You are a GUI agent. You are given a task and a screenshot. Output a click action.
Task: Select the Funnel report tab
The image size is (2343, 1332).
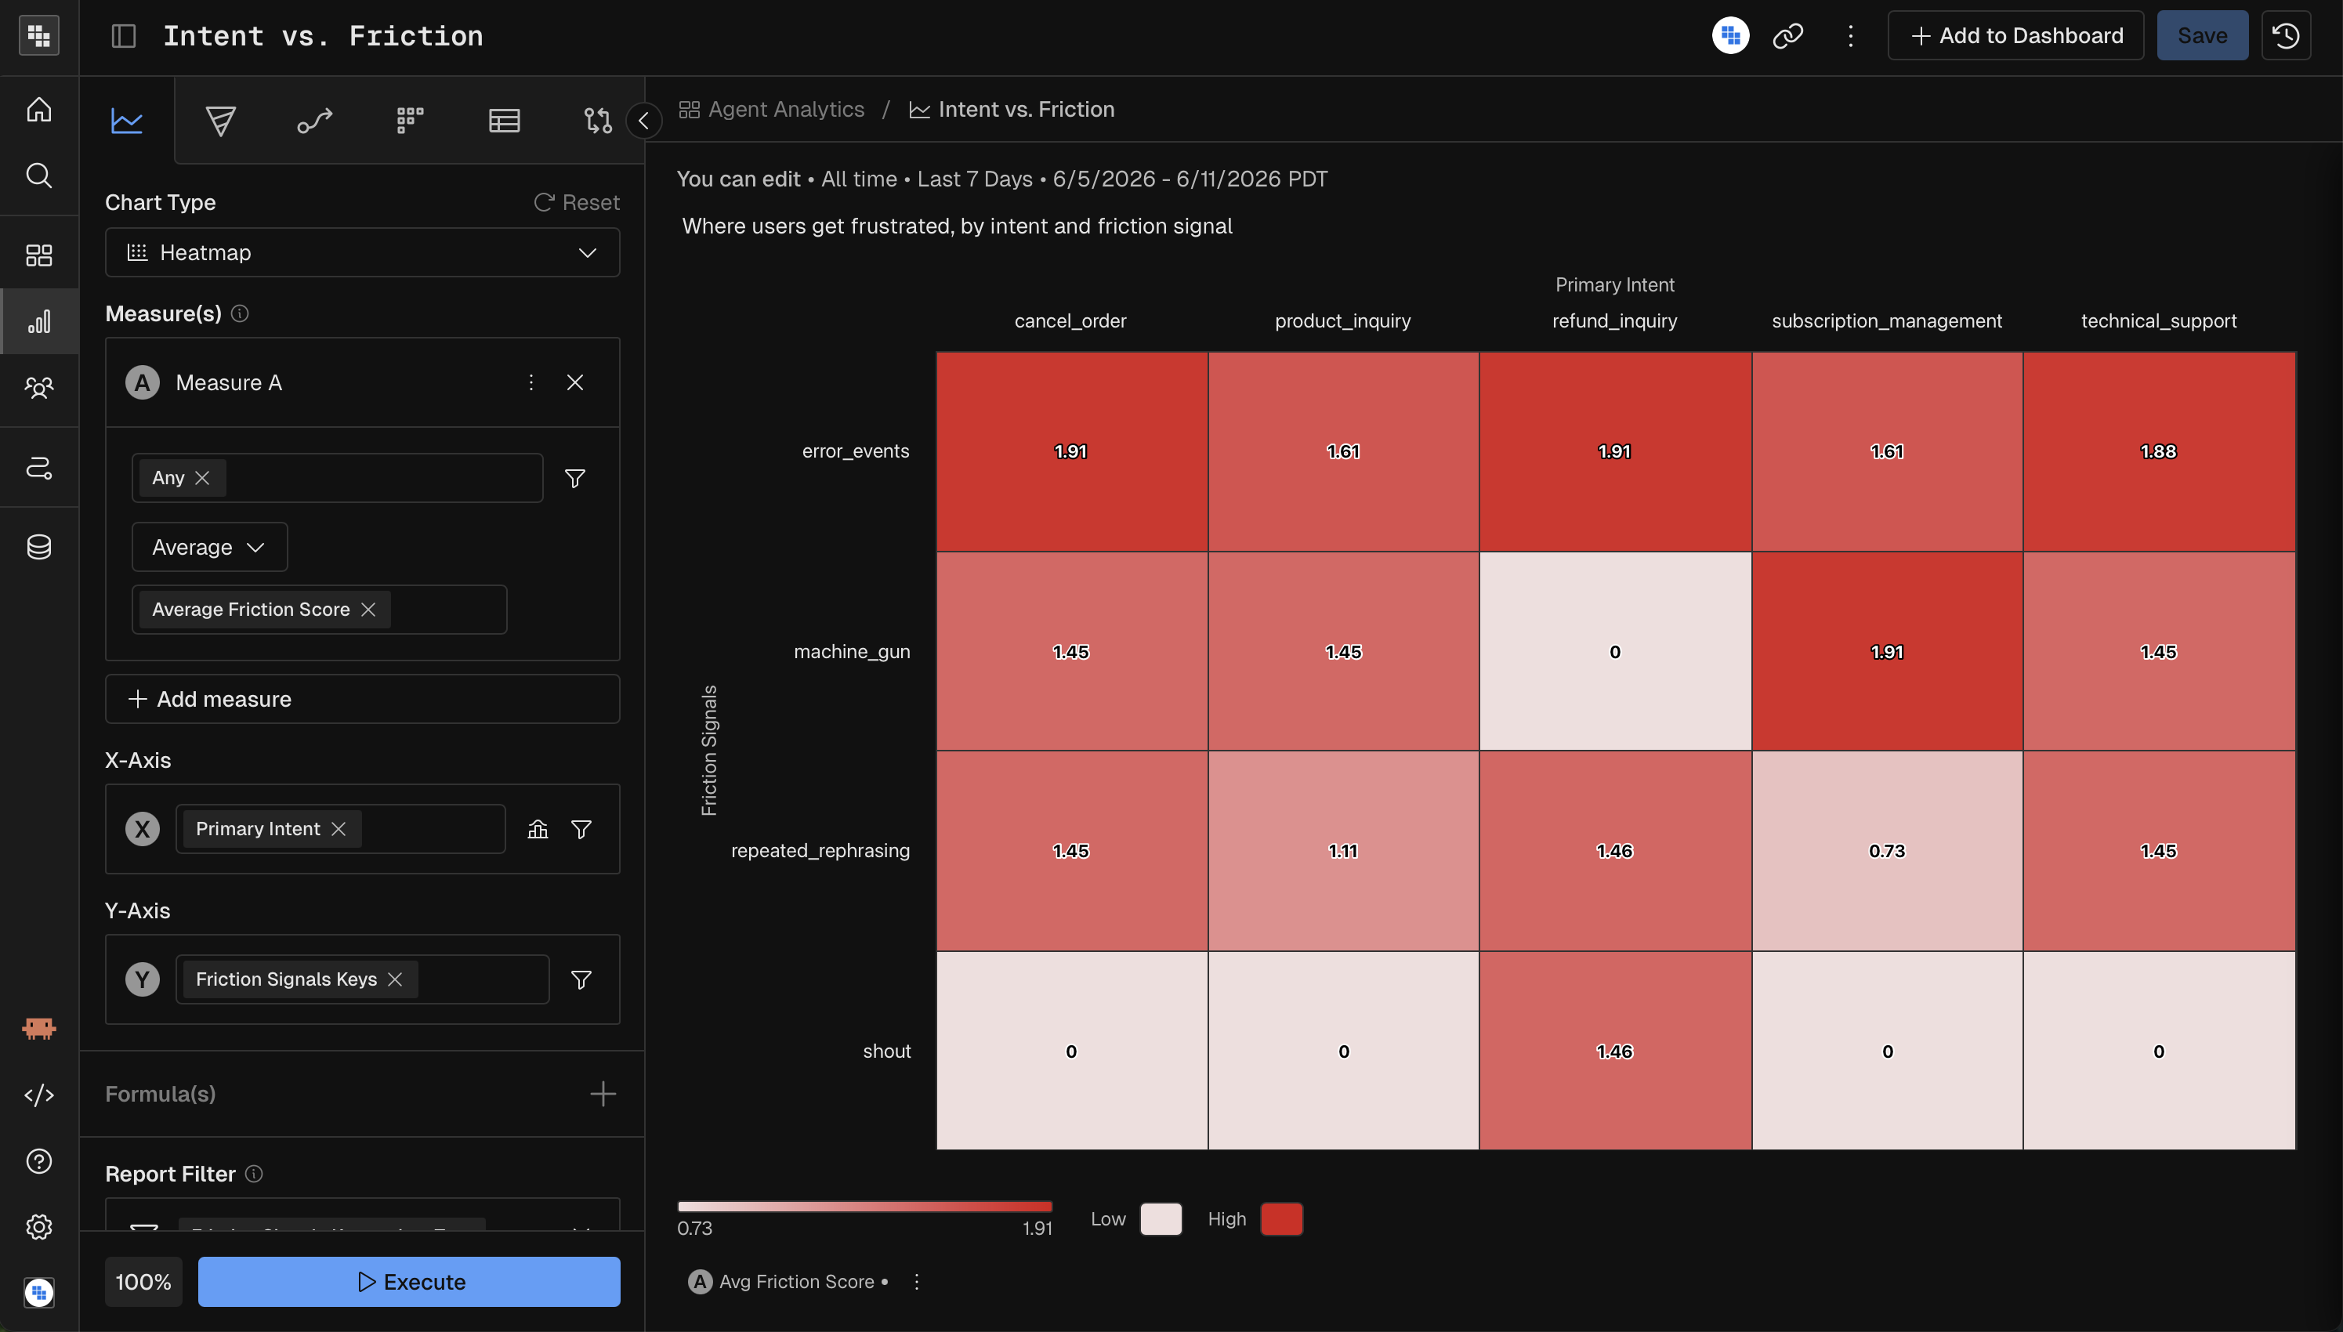pyautogui.click(x=220, y=120)
